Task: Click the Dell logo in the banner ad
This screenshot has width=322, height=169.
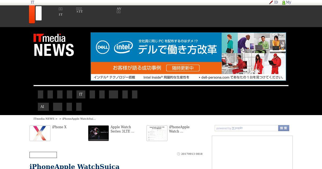Action: [103, 47]
